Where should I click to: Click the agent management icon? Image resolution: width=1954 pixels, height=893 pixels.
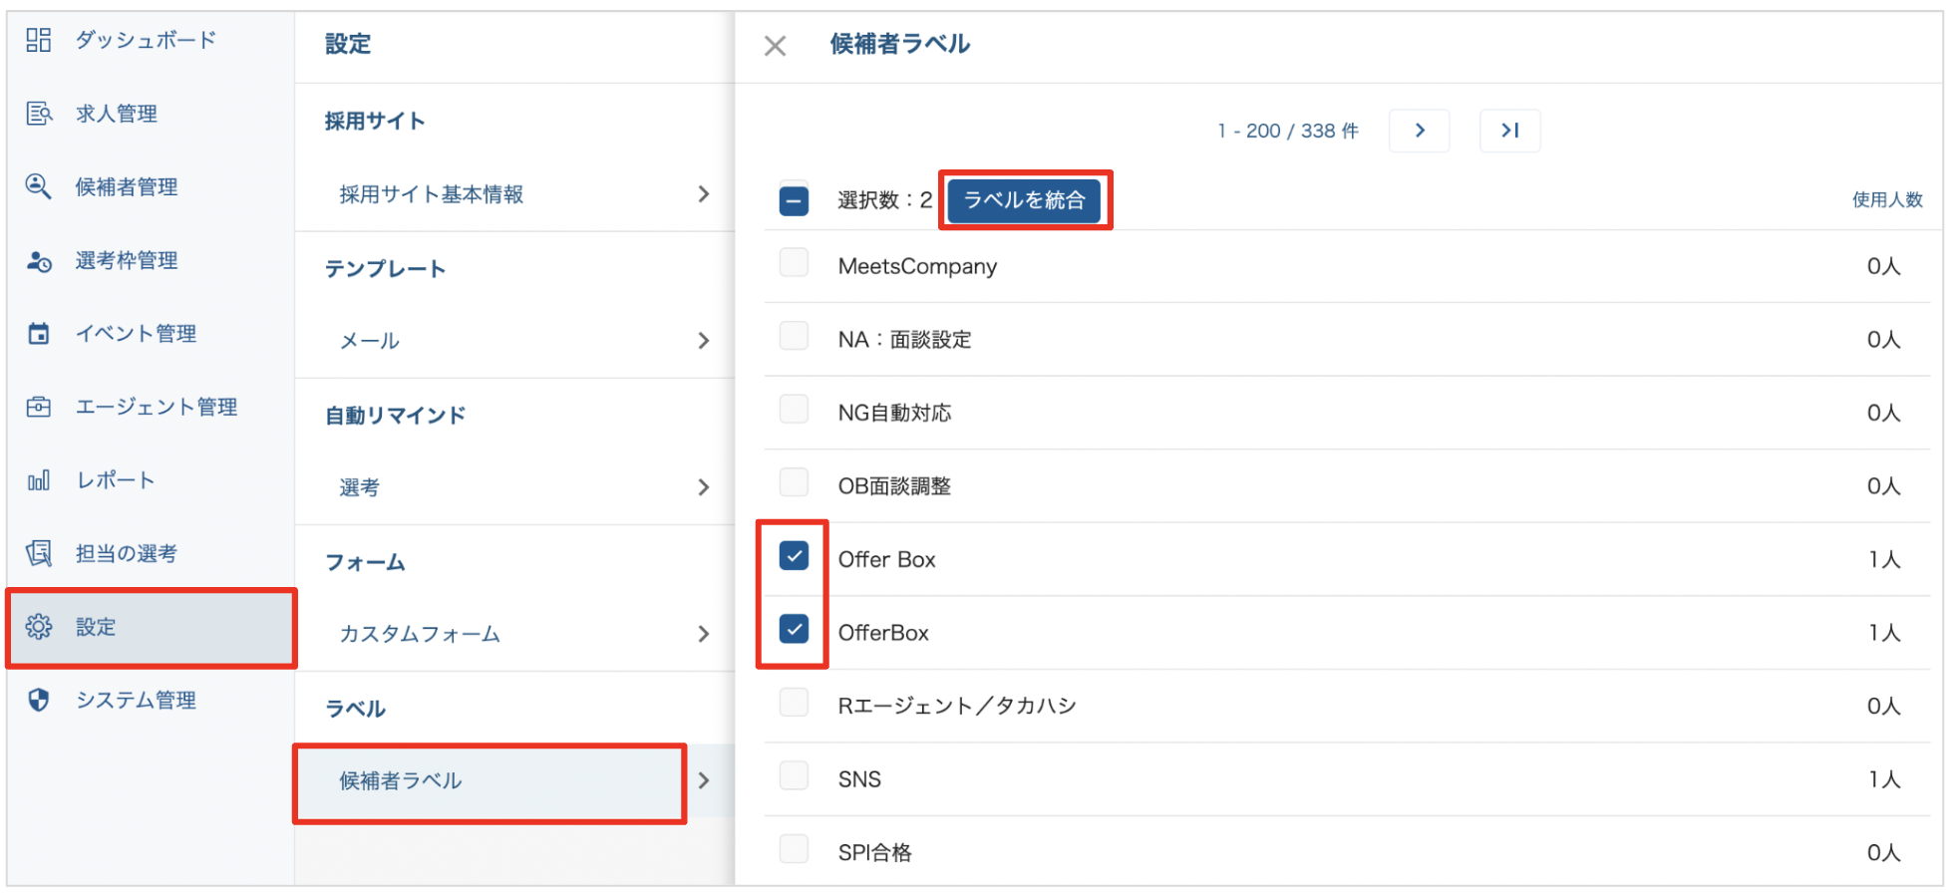point(39,407)
